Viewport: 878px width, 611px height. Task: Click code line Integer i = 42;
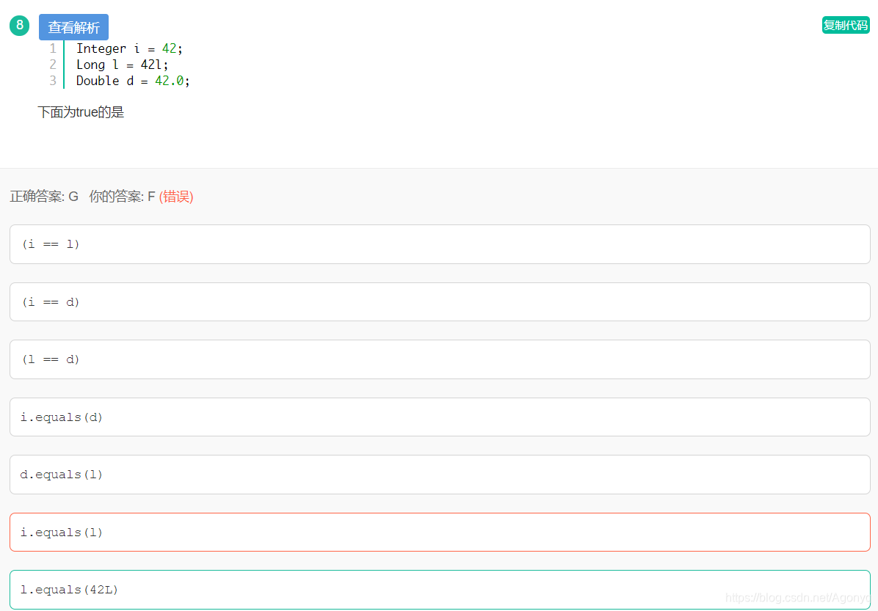point(129,48)
